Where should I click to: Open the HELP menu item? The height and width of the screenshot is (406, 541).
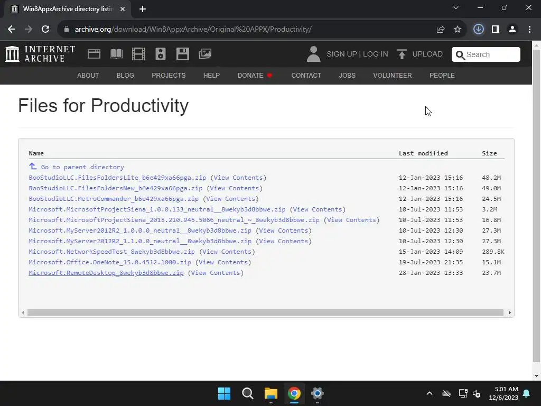point(211,75)
